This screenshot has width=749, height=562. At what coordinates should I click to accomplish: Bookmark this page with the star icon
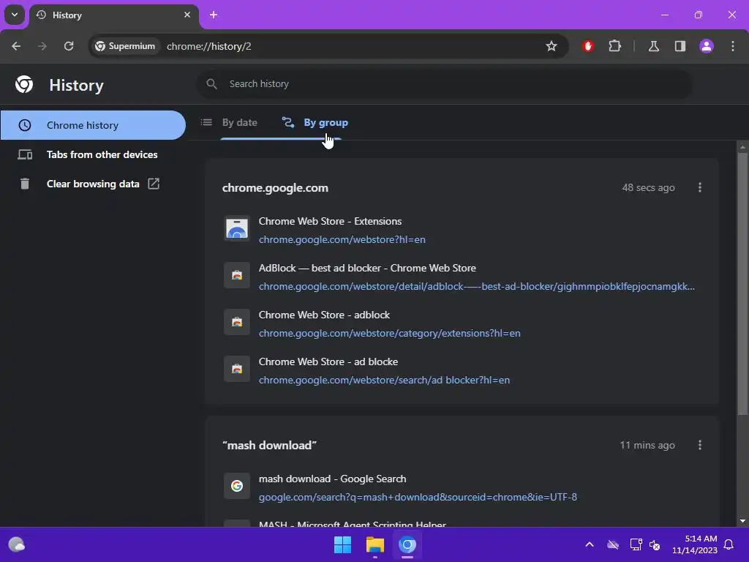point(552,46)
